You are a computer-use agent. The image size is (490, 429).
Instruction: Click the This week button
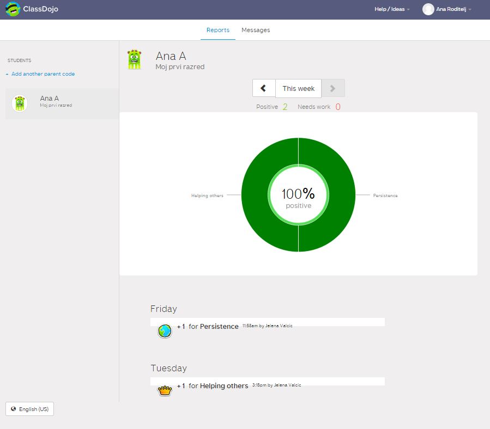point(298,88)
